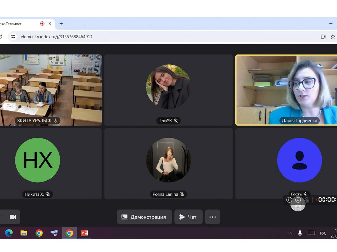Expand the system tray hidden icons chevron
The width and height of the screenshot is (337, 252).
(x=290, y=233)
